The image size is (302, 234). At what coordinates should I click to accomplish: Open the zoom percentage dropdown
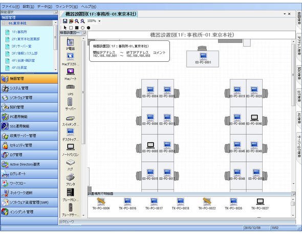coord(100,21)
